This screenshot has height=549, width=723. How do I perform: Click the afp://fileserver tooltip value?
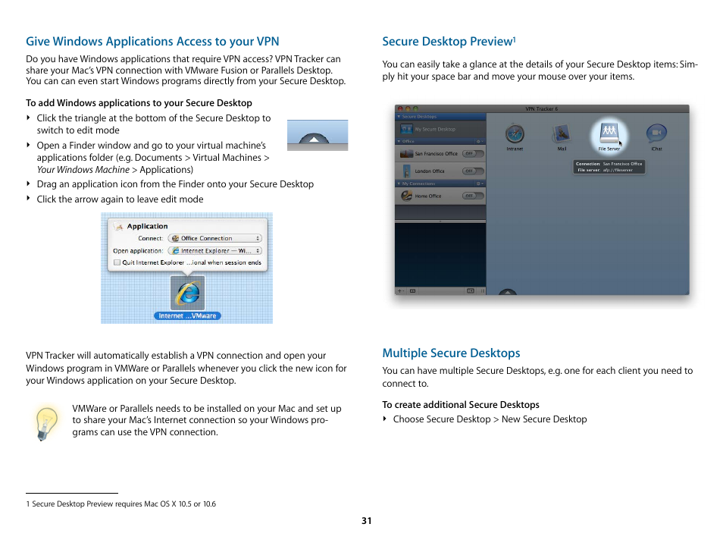(x=618, y=171)
